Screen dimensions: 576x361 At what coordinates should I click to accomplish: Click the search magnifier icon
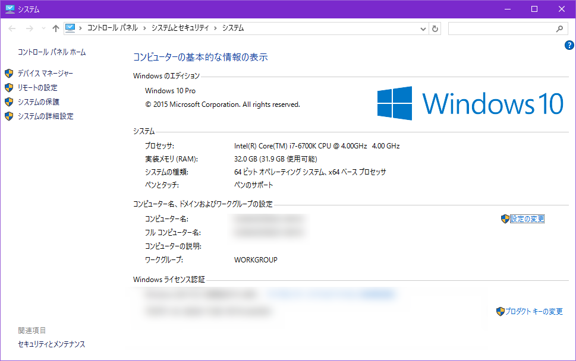click(559, 28)
